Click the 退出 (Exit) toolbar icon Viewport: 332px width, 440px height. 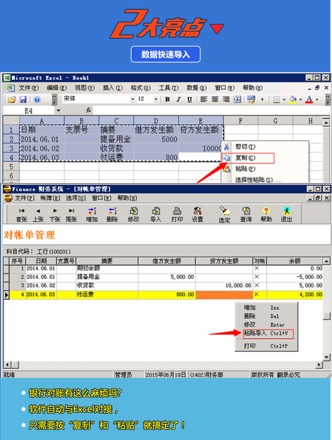point(286,214)
